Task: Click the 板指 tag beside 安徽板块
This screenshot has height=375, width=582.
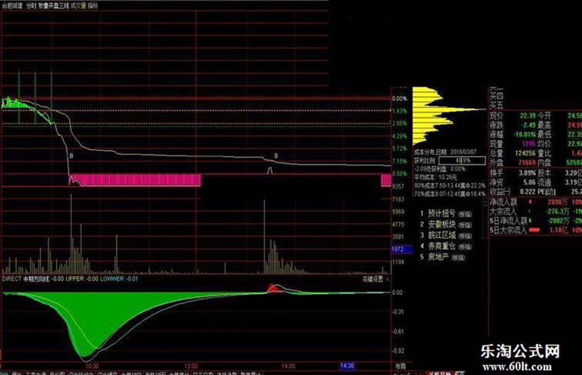Action: pos(465,225)
